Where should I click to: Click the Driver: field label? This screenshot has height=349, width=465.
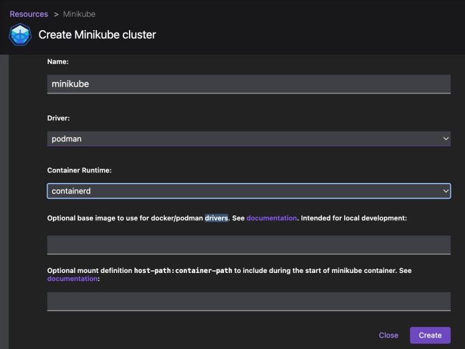(x=59, y=117)
